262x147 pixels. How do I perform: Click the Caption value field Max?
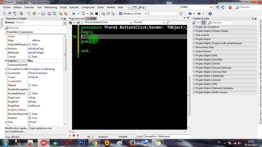pos(45,61)
